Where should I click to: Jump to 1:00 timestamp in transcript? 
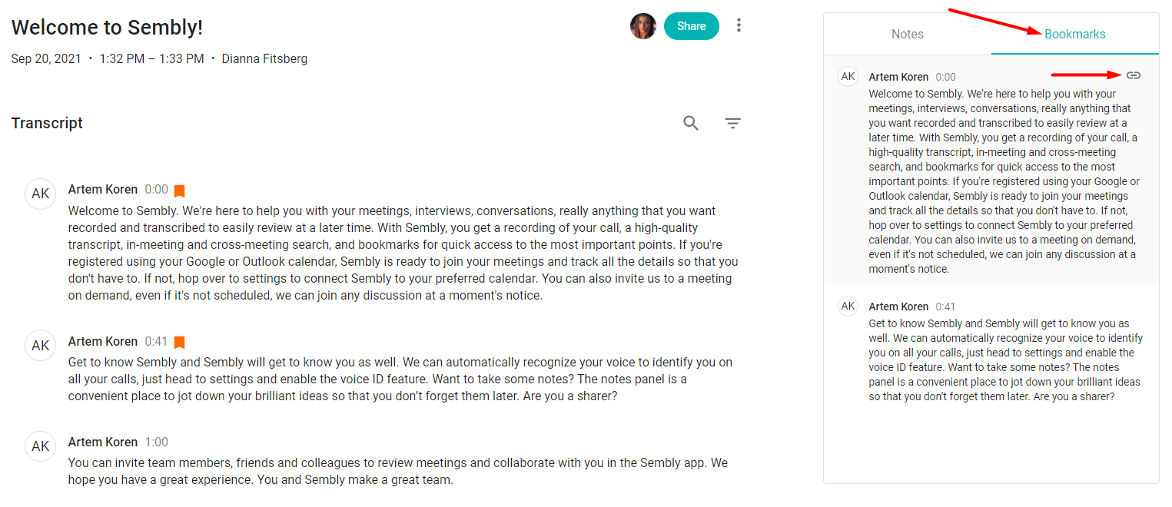pyautogui.click(x=156, y=442)
